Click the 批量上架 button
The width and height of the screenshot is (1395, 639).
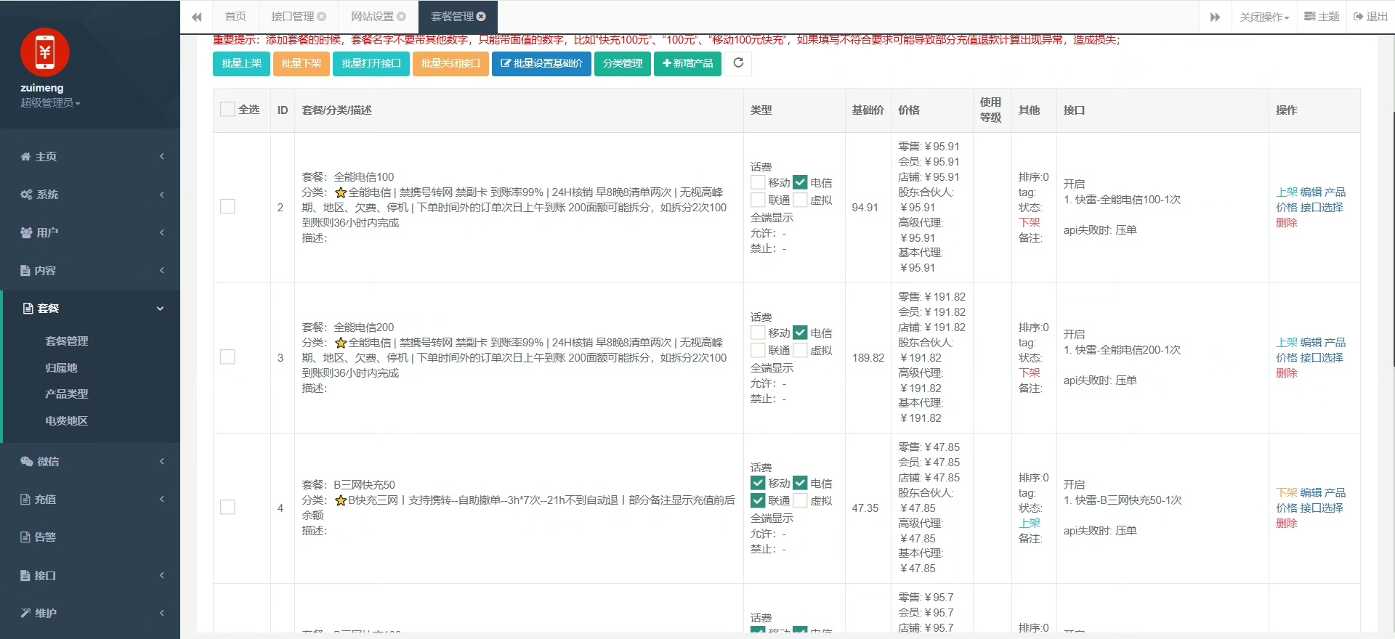coord(241,63)
